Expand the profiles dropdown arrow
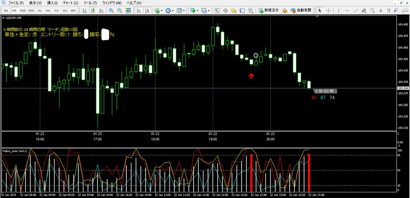 pos(208,10)
